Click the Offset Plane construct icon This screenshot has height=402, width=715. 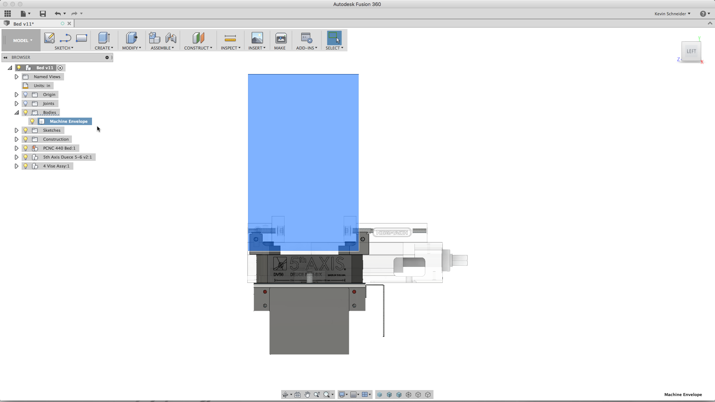[198, 38]
